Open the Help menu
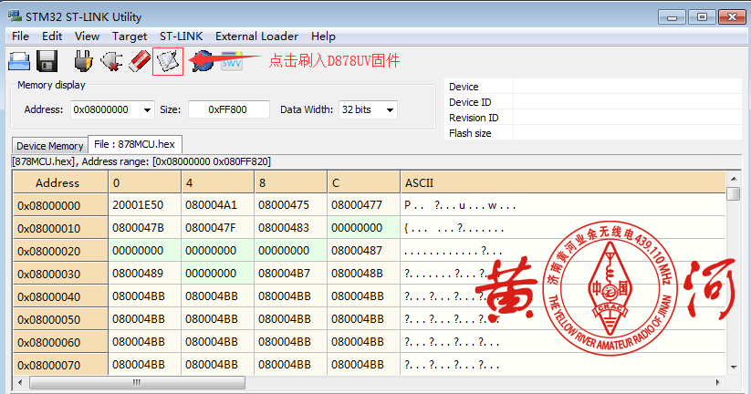This screenshot has height=394, width=751. pyautogui.click(x=323, y=36)
